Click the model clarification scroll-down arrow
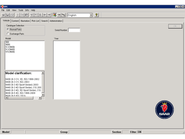Image resolution: width=185 pixels, height=139 pixels. (x=43, y=95)
